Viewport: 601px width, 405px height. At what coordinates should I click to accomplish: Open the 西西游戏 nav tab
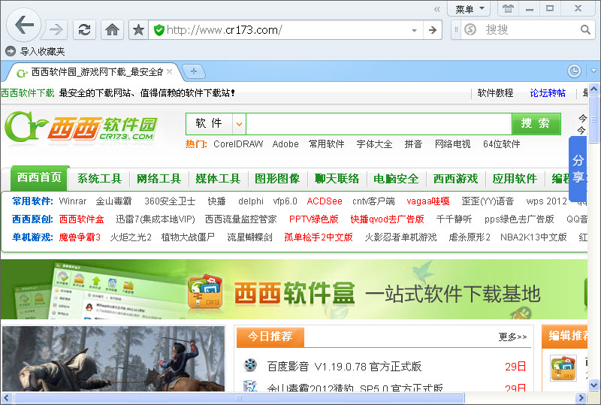tap(455, 179)
